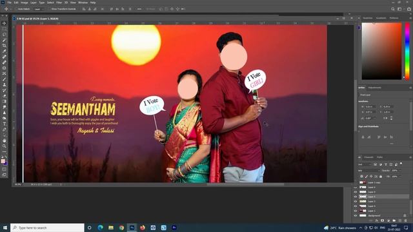This screenshot has width=413, height=232.
Task: Create a new adjustment layer icon
Action: tap(388, 220)
